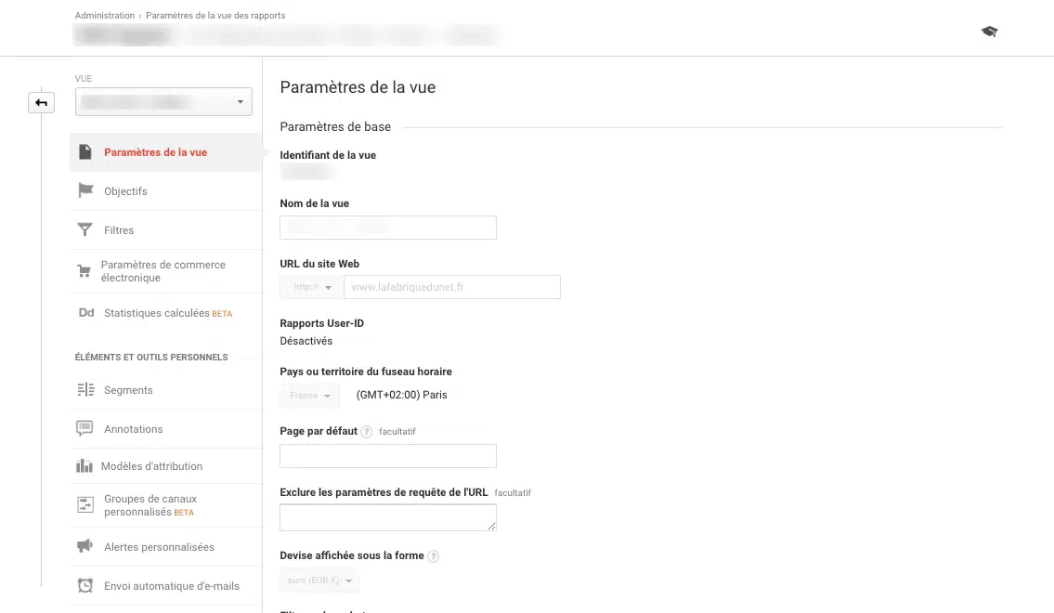Image resolution: width=1054 pixels, height=613 pixels.
Task: Click the Segments icon in sidebar
Action: pos(85,390)
